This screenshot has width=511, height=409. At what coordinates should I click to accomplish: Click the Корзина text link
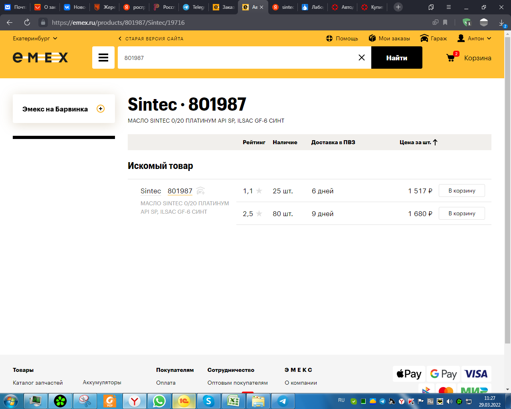pos(477,58)
